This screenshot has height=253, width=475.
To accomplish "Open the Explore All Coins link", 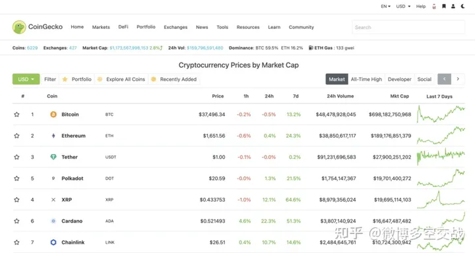I will [121, 79].
